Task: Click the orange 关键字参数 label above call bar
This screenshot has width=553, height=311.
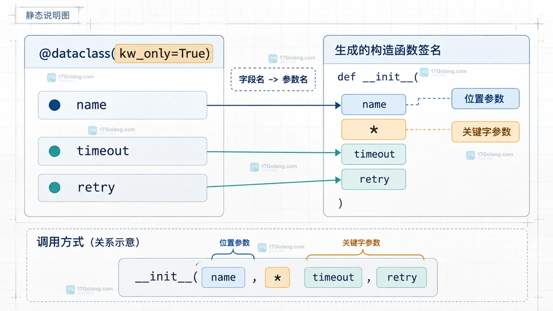Action: (361, 242)
